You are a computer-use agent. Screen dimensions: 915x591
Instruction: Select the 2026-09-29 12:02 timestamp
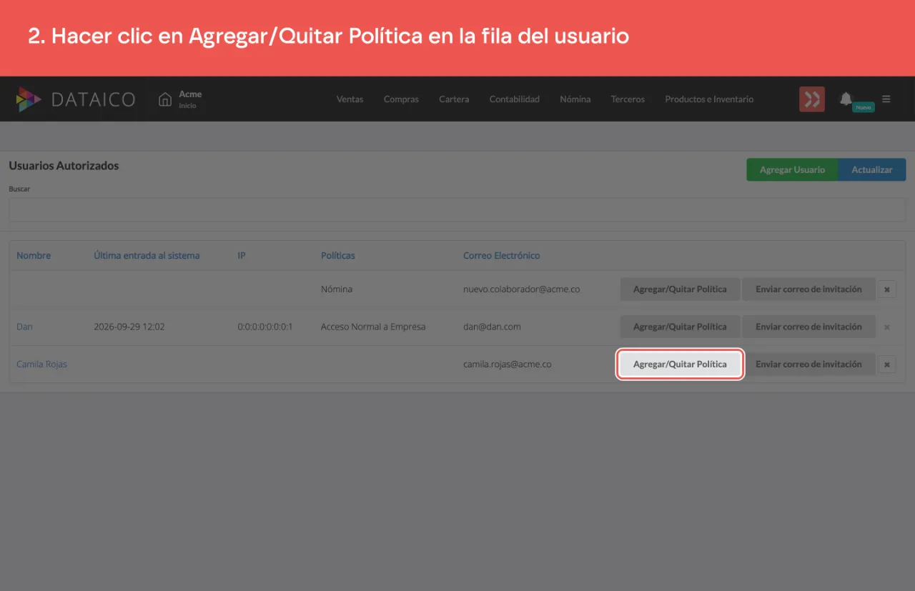pos(129,327)
